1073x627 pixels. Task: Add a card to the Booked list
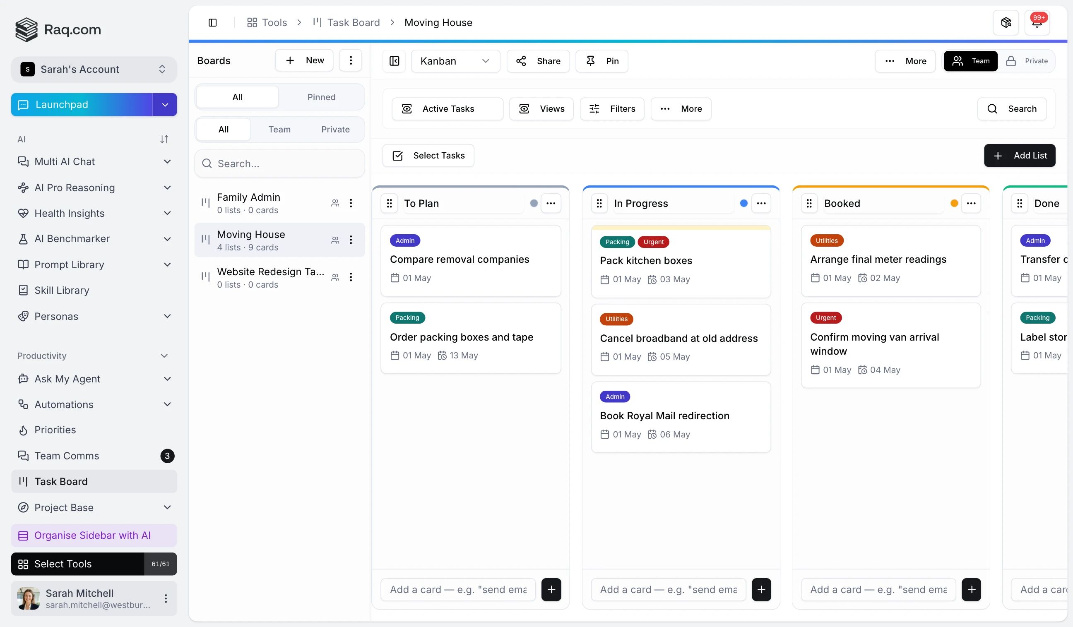coord(971,589)
